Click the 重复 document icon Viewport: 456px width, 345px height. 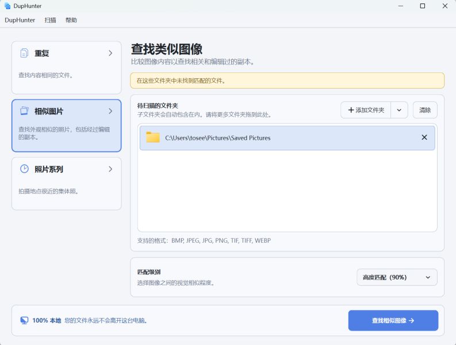(x=24, y=53)
